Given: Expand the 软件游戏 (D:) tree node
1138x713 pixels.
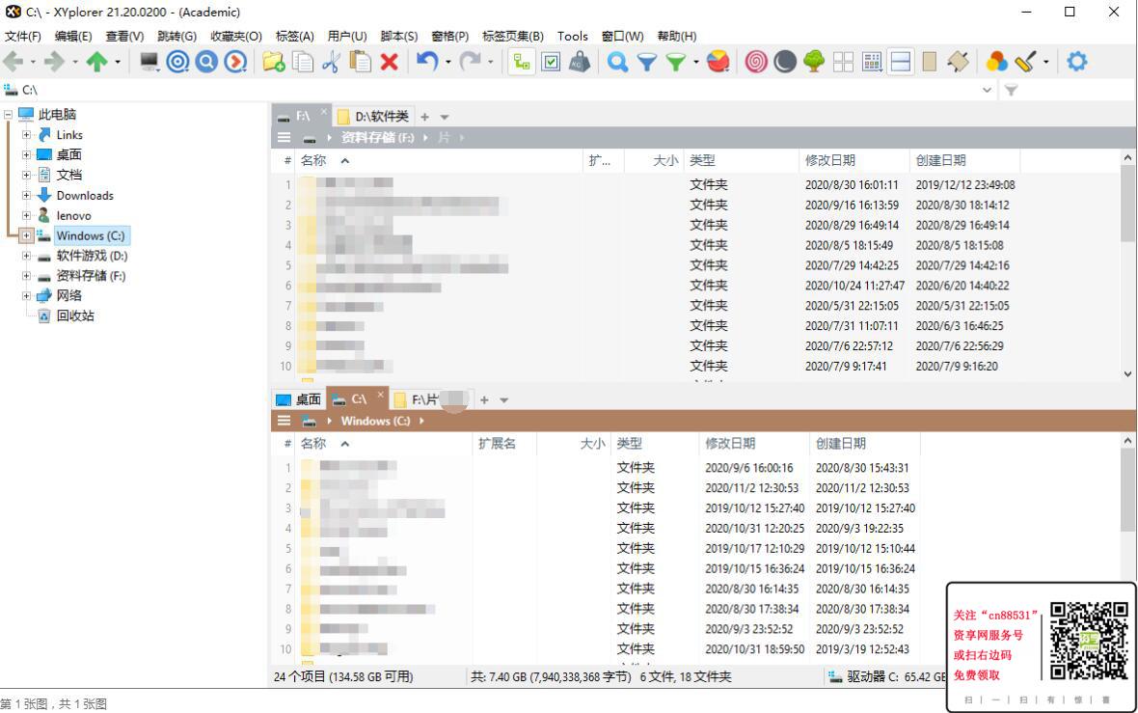Looking at the screenshot, I should 26,256.
